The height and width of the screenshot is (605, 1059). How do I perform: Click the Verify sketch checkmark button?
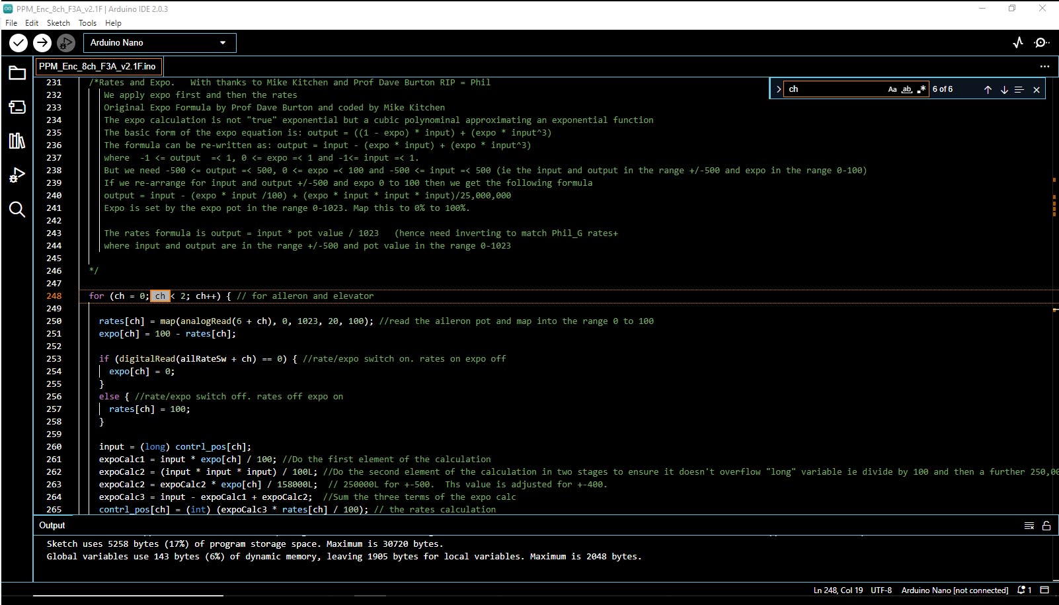tap(19, 43)
